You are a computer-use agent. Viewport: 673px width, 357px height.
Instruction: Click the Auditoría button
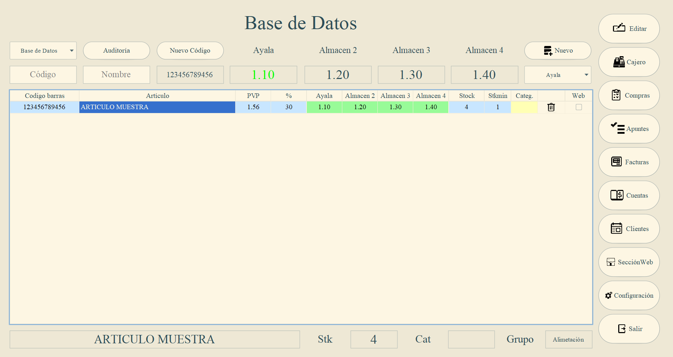click(117, 51)
